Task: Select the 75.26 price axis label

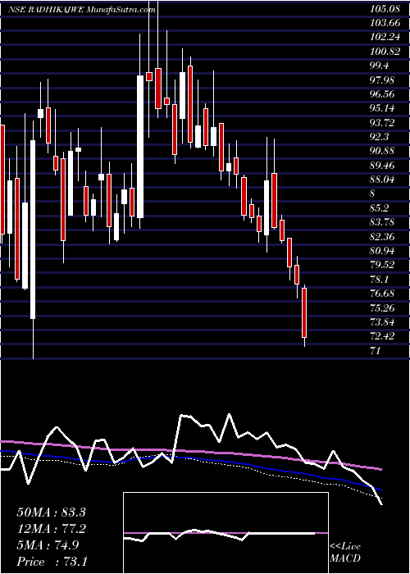Action: 383,308
